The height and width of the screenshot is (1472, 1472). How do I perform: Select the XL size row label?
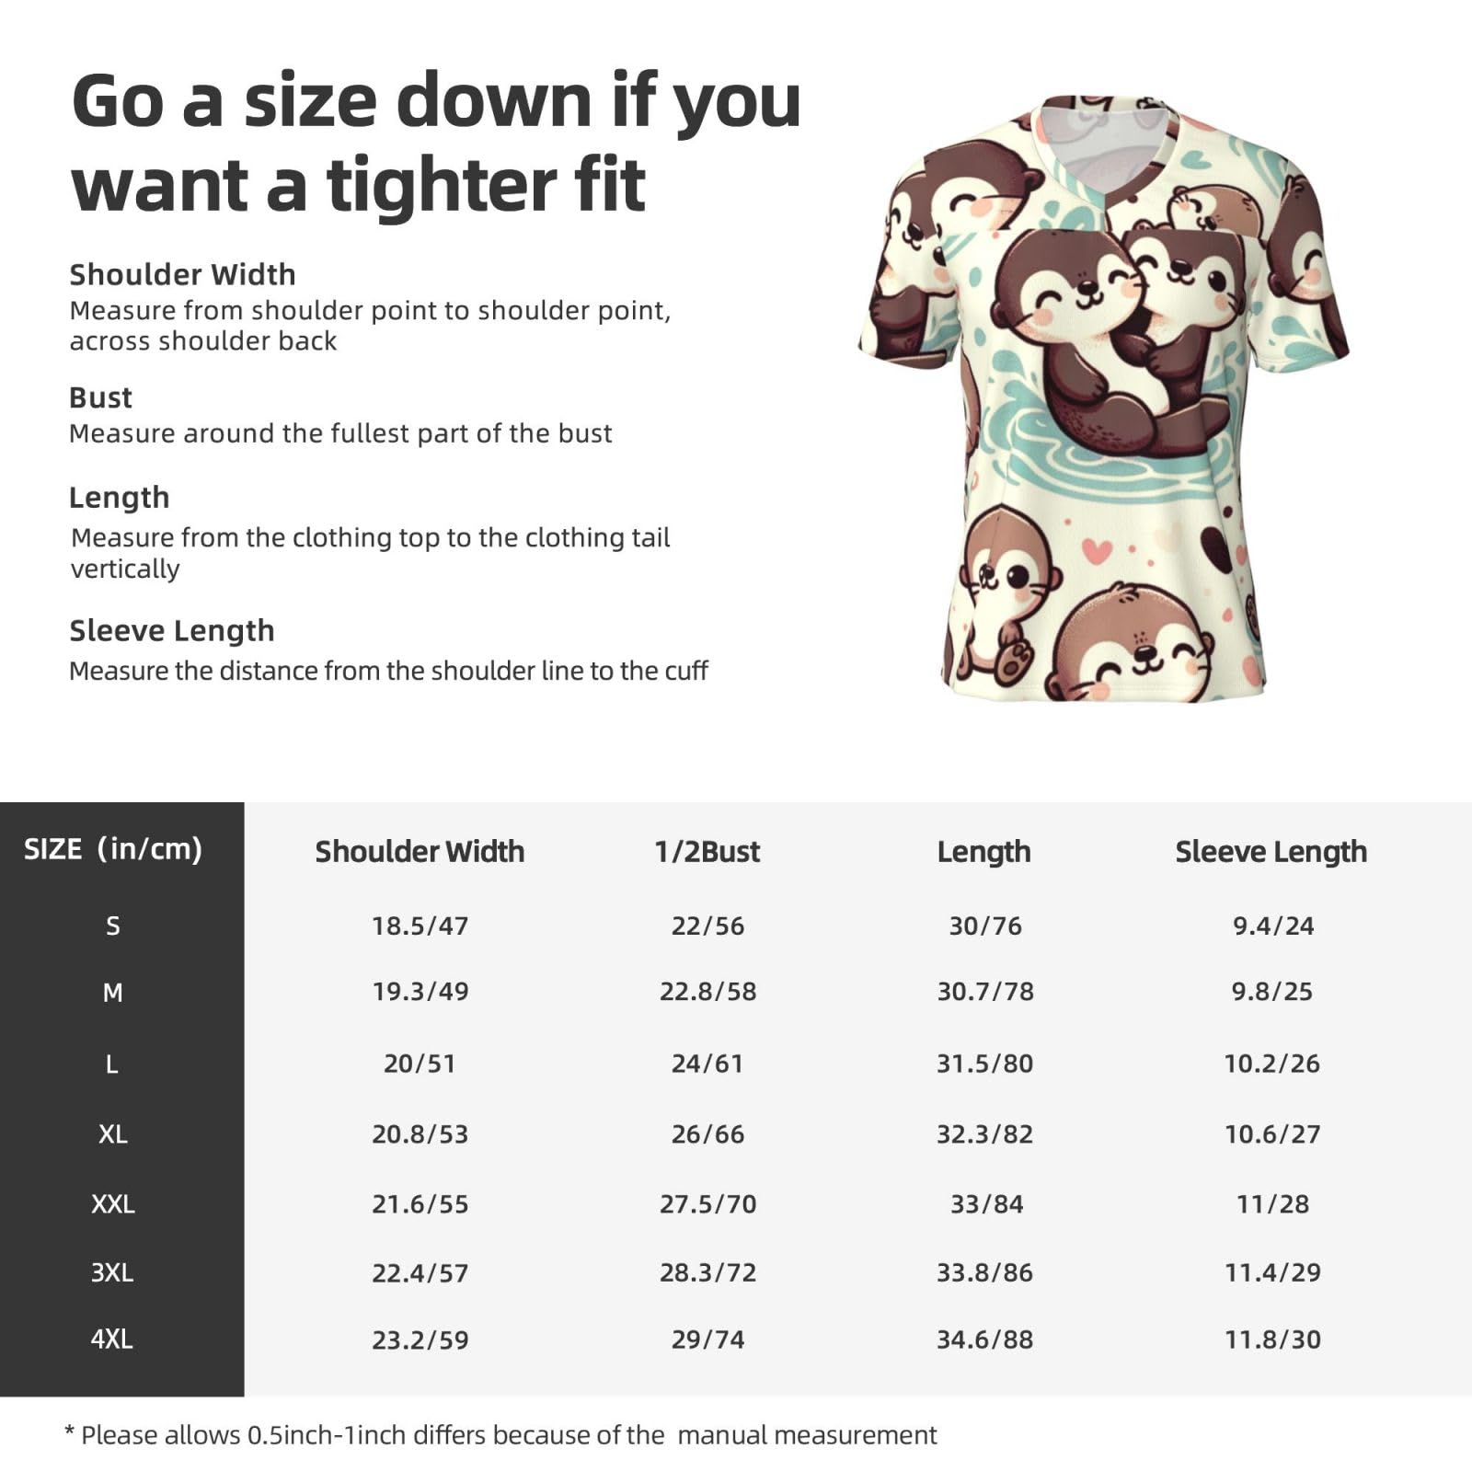(112, 1134)
